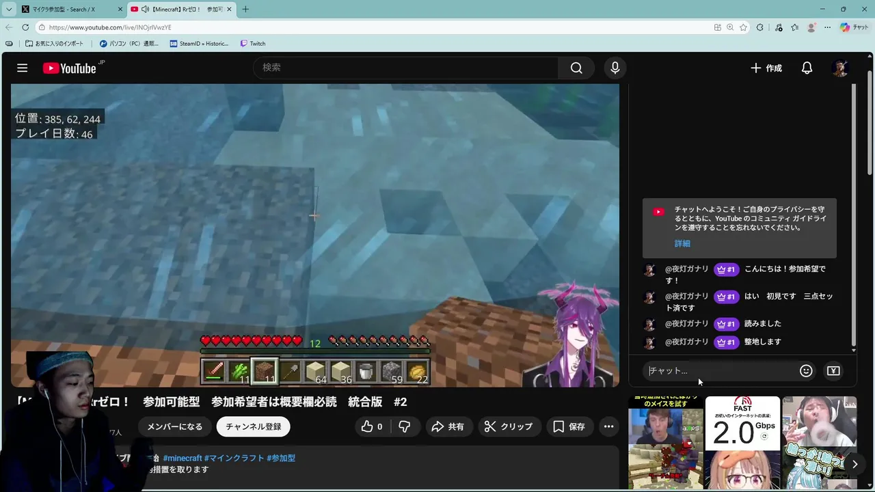Click the chat message 整地します
This screenshot has width=875, height=492.
tap(763, 342)
